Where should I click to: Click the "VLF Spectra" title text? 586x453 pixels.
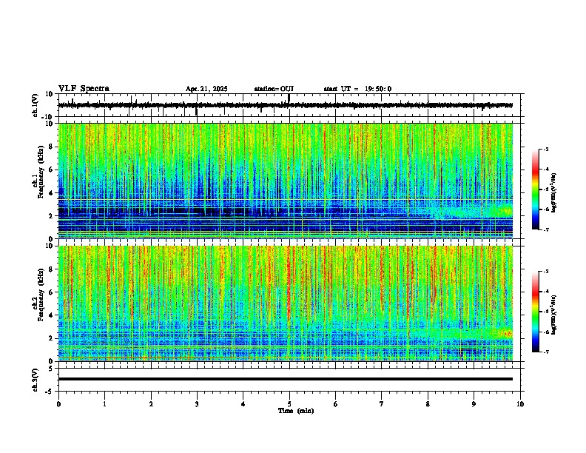click(84, 89)
